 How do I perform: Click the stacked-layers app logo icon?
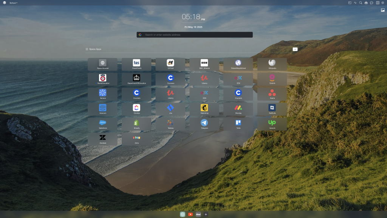(5, 3)
